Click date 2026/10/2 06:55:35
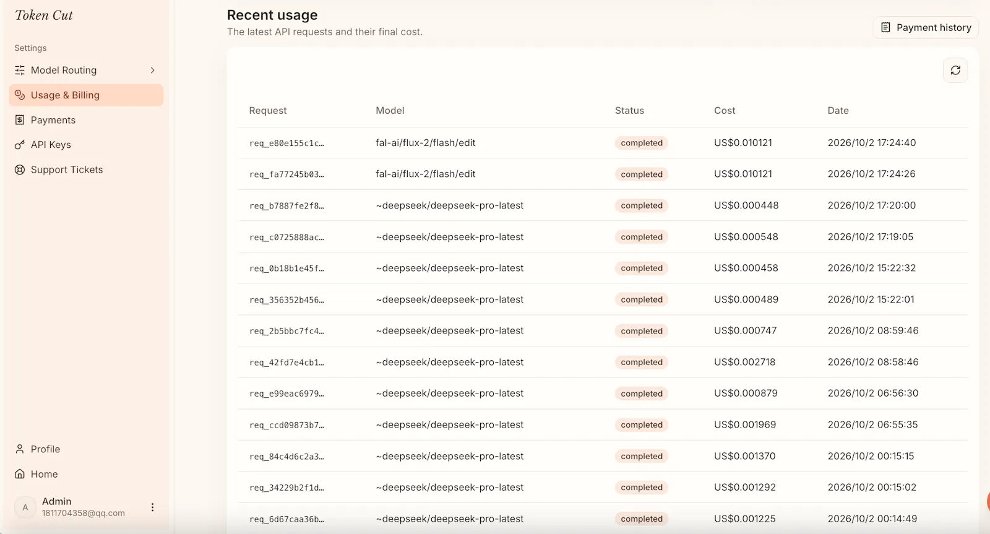990x534 pixels. click(x=873, y=425)
